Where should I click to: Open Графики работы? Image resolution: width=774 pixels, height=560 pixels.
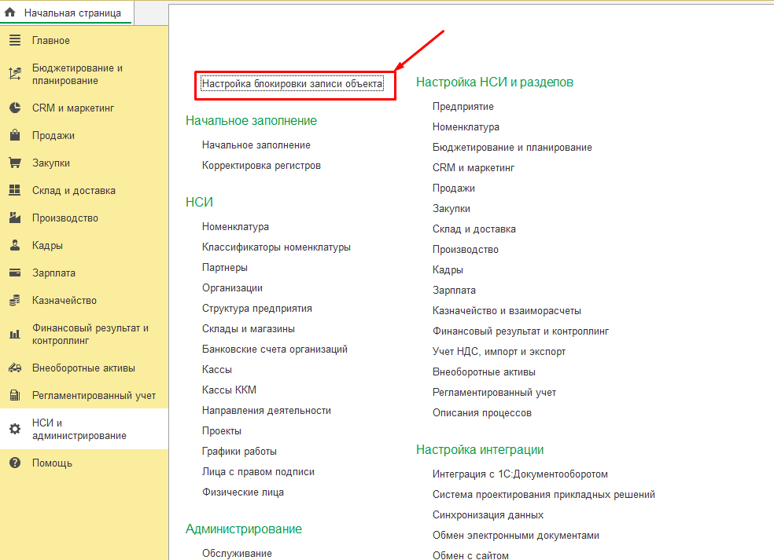(x=239, y=452)
